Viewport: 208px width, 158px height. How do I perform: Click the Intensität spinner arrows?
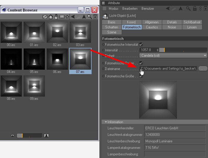pyautogui.click(x=157, y=50)
